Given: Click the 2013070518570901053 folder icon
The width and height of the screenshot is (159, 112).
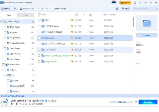Looking at the screenshot, I should click(x=43, y=44).
